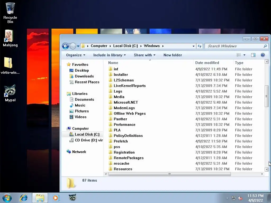Screen dimensions: 271x203
Task: Click the scroll down arrow
Action: point(267,169)
